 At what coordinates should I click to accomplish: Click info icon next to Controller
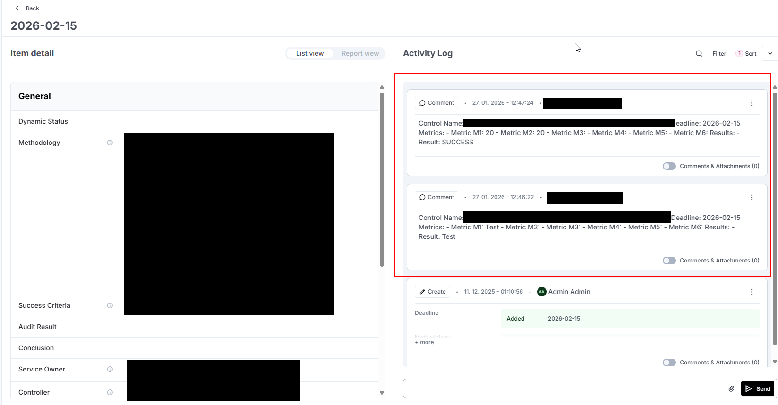(110, 392)
